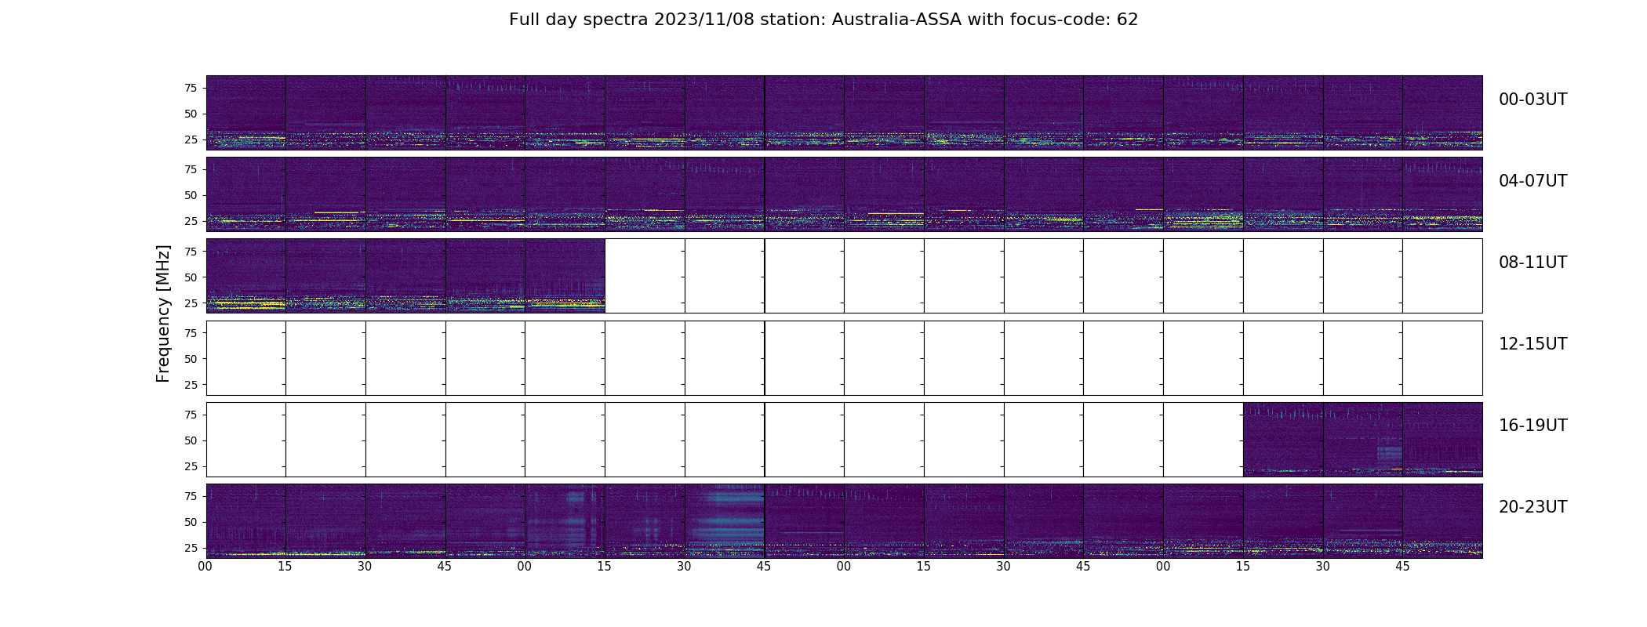Select the '12-15UT' row label
This screenshot has height=627, width=1647.
point(1532,344)
